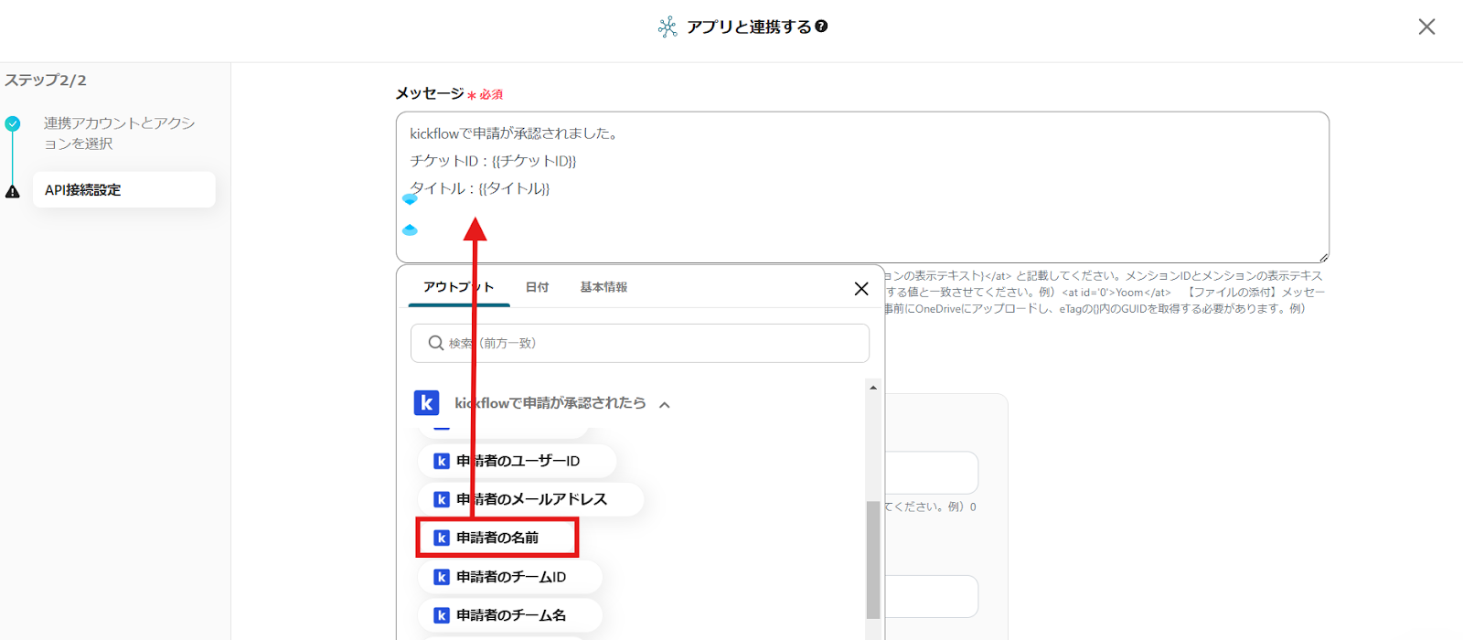This screenshot has height=640, width=1463.
Task: Click inside the メッセージ text area
Action: 862,187
